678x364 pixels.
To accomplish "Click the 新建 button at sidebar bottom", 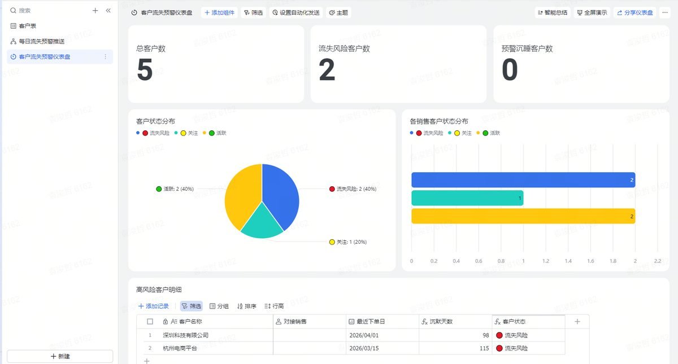I will point(60,356).
